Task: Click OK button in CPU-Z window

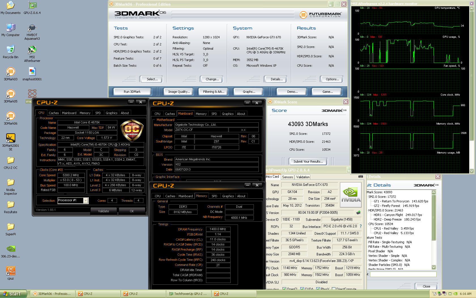Action: (132, 211)
